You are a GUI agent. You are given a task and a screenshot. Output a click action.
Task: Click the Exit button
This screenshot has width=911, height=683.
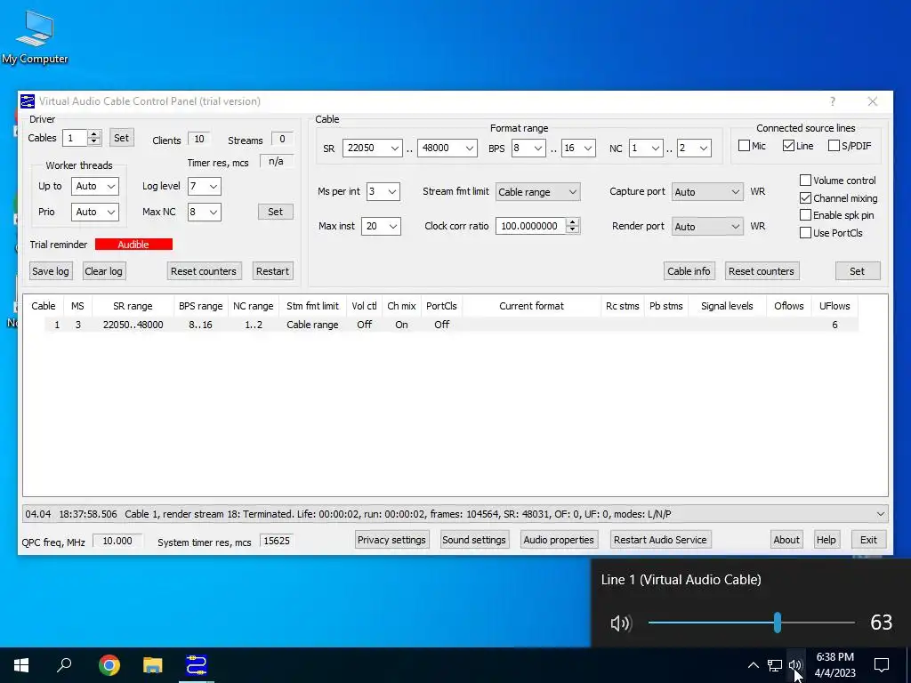coord(868,540)
